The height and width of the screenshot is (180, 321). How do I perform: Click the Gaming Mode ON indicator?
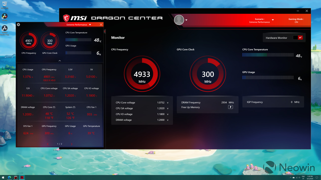[296, 20]
